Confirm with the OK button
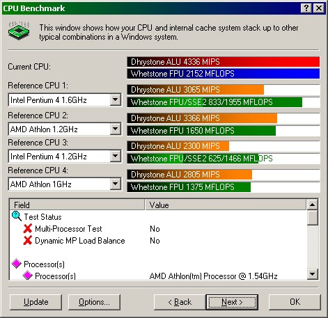 tap(295, 302)
